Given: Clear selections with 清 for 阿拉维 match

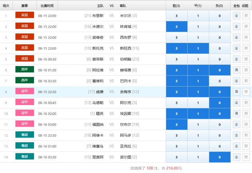Looking at the screenshot, I should click(236, 70).
